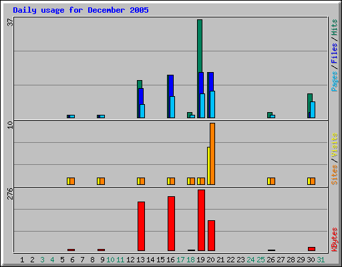Click the 'KBytes' legend label
Image resolution: width=342 pixels, height=267 pixels.
pos(334,240)
